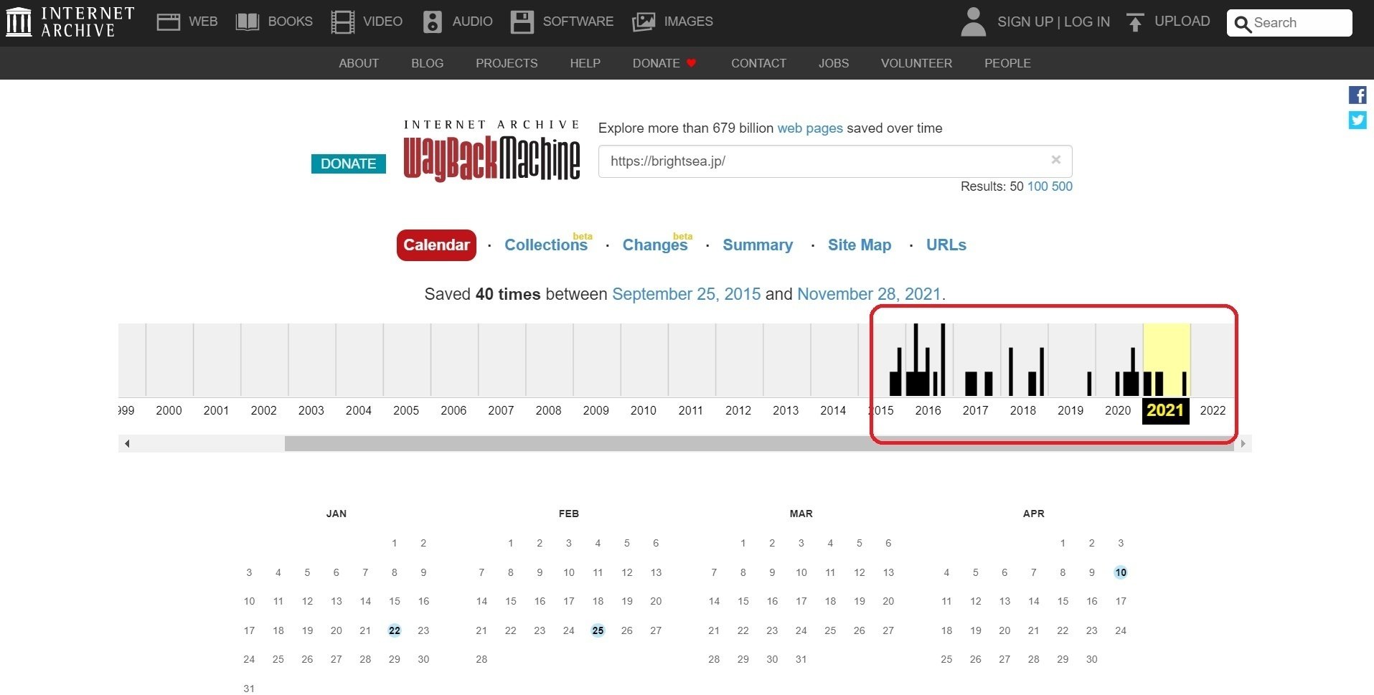Select year 2018 on timeline
Screen dimensions: 1374x695
1022,410
